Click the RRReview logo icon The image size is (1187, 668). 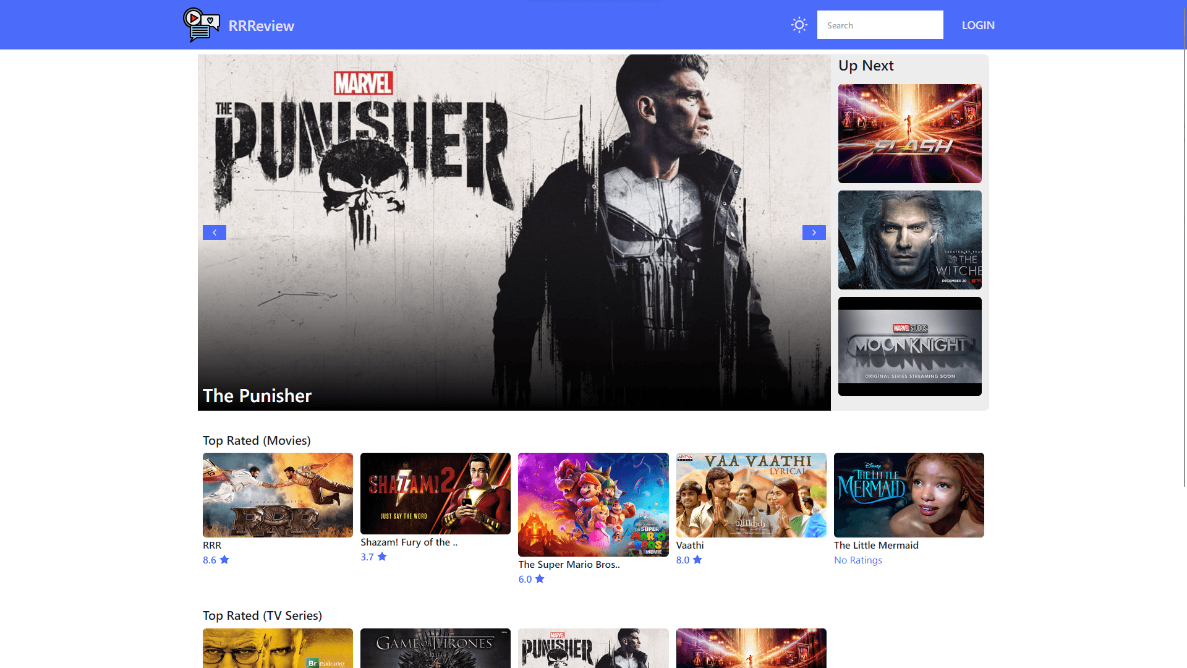coord(202,25)
